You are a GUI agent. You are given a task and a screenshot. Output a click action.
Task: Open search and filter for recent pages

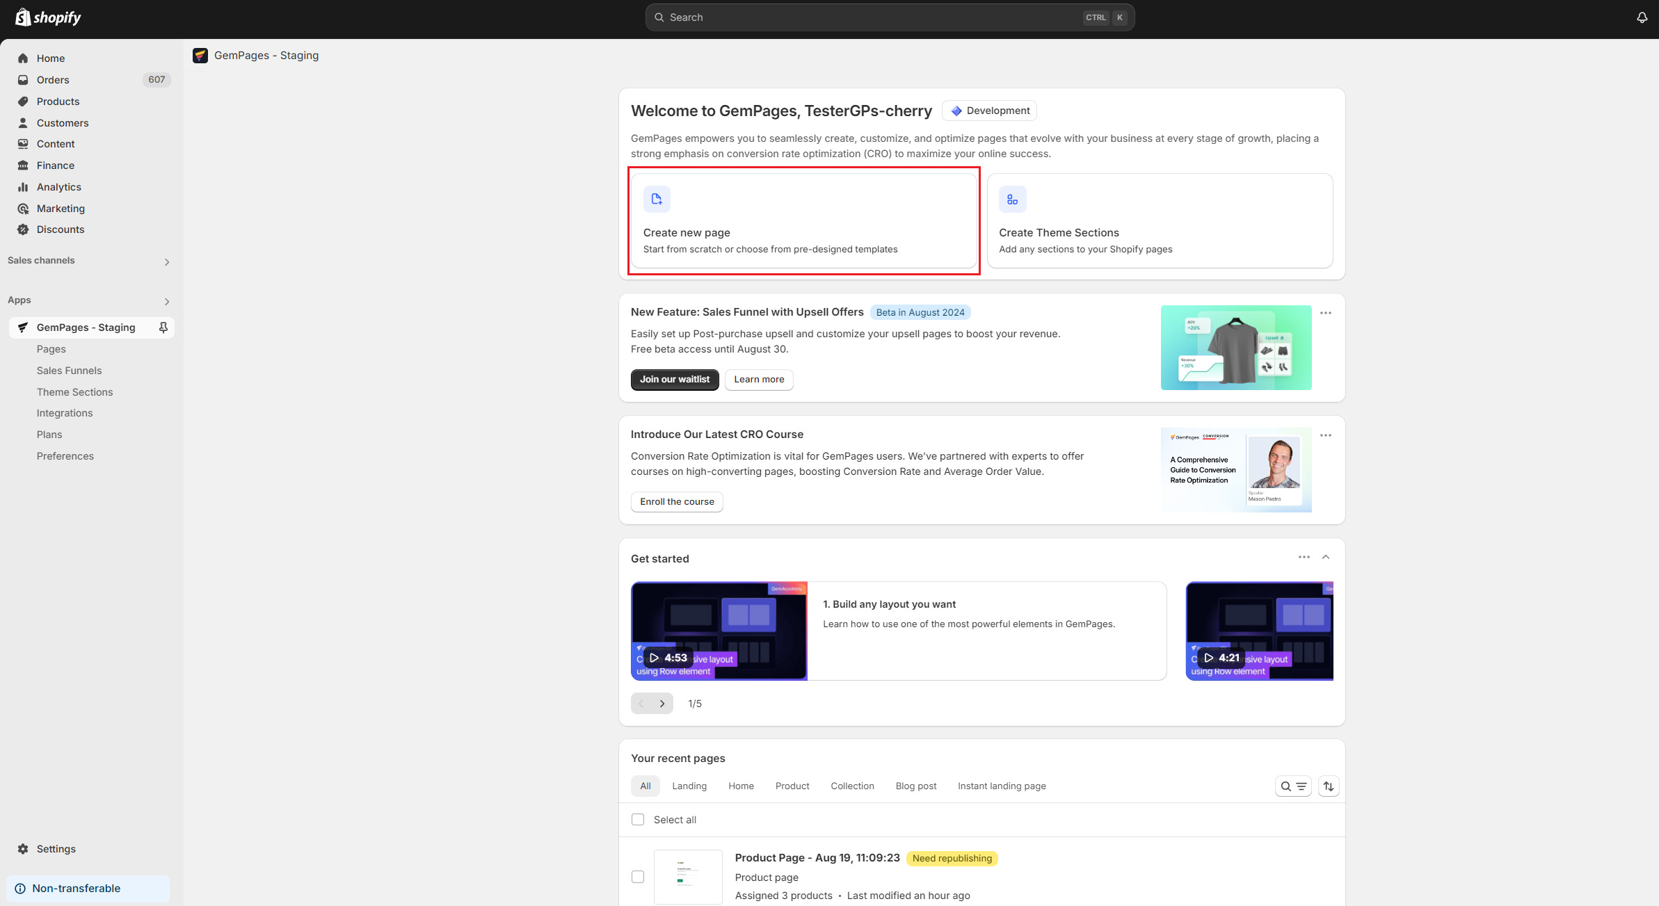tap(1293, 786)
